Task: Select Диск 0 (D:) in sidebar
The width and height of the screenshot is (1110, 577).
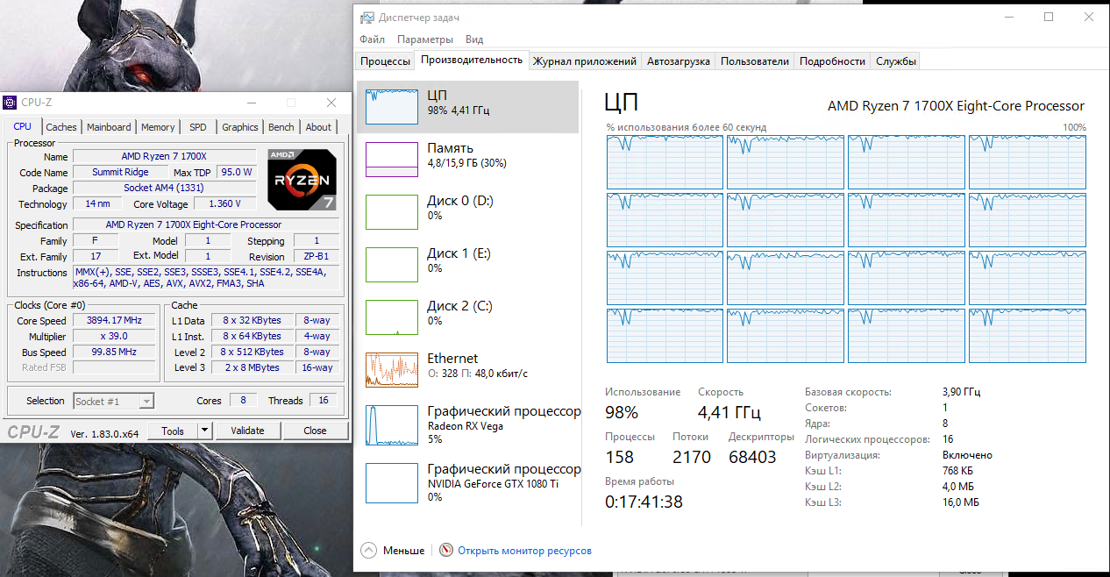Action: click(468, 212)
